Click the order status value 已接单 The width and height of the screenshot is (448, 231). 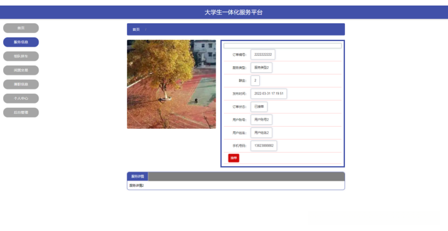pyautogui.click(x=259, y=107)
